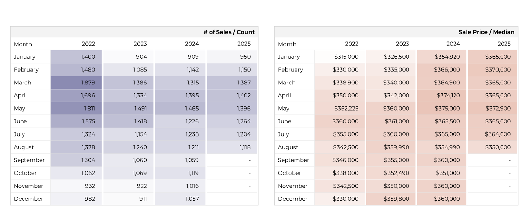Click the December 2023 sales value 911
This screenshot has height=218, width=531.
[x=128, y=199]
